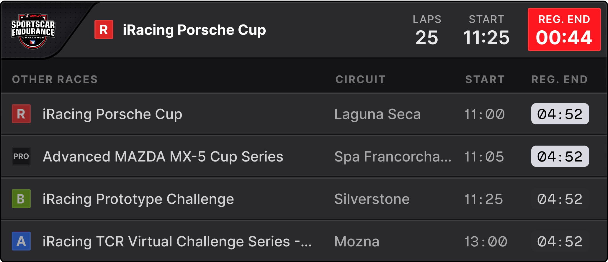Image resolution: width=608 pixels, height=262 pixels.
Task: Open the iRacing TCR Virtual Challenge Series race
Action: click(177, 241)
